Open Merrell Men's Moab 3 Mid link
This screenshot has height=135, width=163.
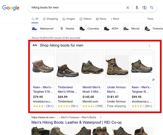point(92,89)
